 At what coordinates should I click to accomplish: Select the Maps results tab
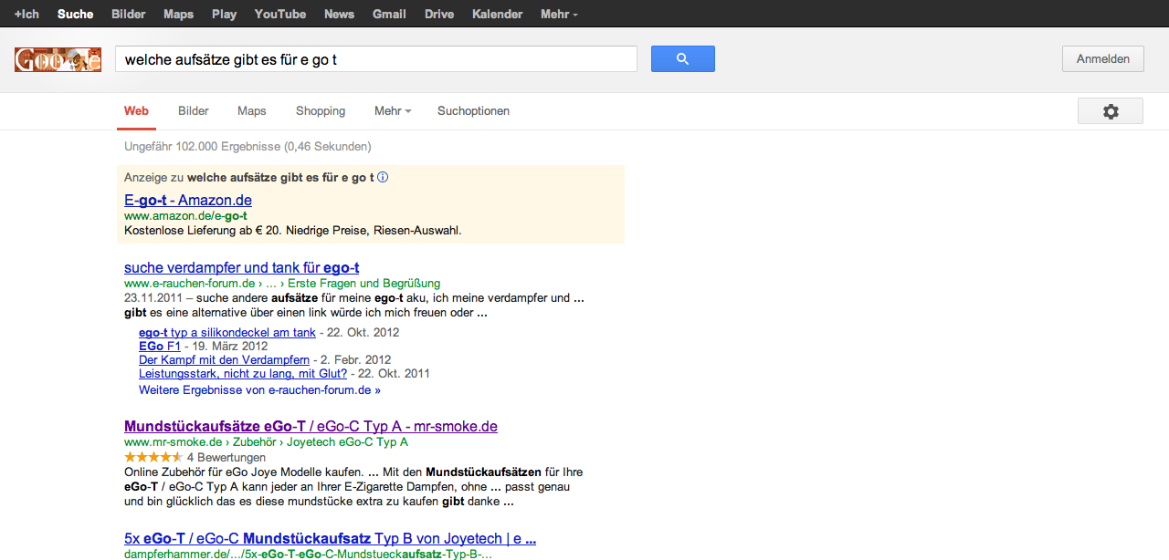[x=251, y=111]
